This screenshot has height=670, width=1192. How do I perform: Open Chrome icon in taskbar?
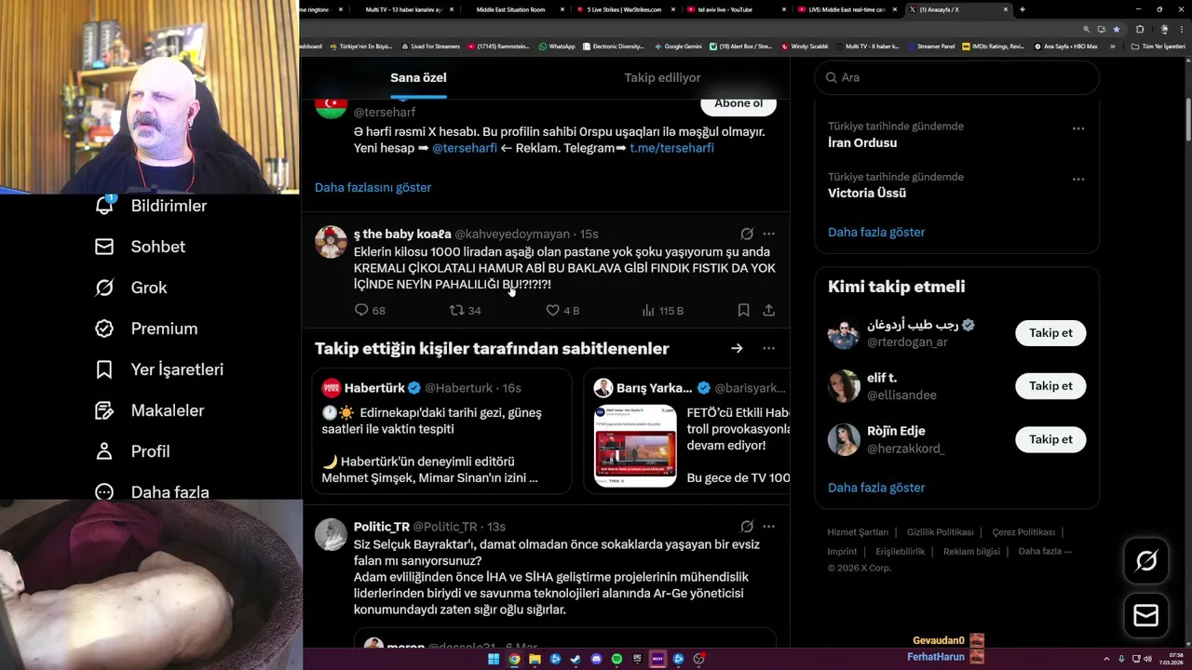coord(514,659)
